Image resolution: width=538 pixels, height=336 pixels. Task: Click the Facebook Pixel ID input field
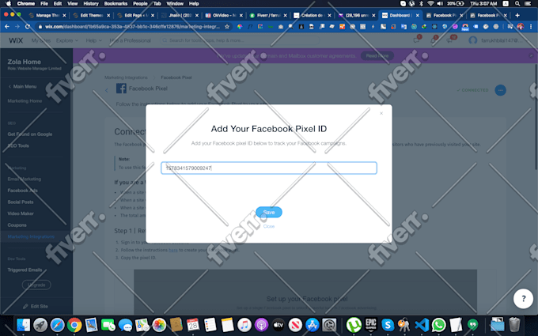[x=269, y=168]
